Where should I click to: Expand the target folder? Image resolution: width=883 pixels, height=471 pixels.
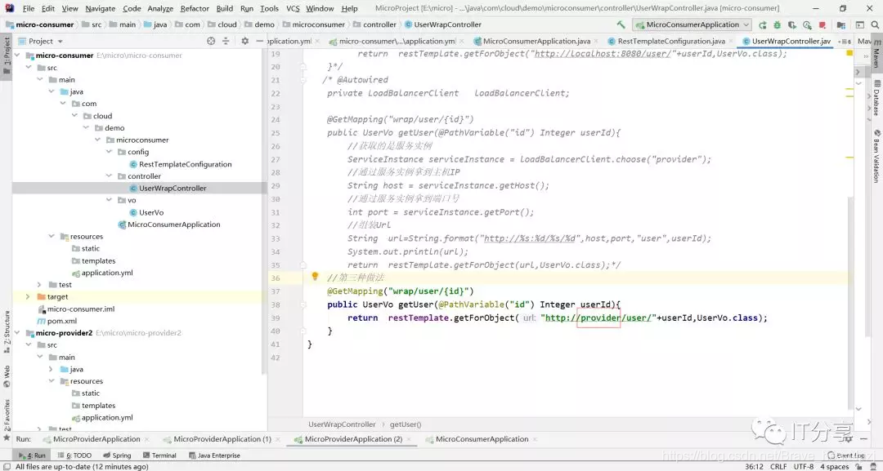pos(28,296)
